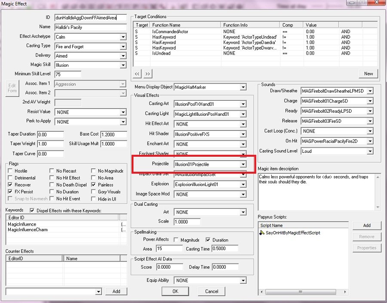Click the Casting Time field
Viewport: 387px width, 303px height.
tap(225, 249)
